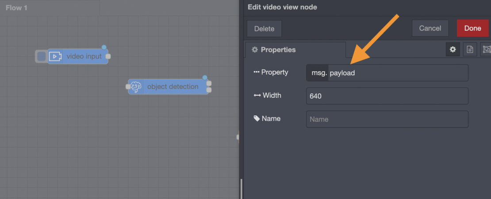Open the node properties gear icon
This screenshot has width=491, height=199.
click(x=453, y=50)
